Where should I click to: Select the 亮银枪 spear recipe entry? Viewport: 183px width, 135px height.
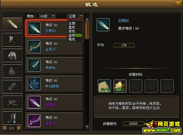point(54,65)
